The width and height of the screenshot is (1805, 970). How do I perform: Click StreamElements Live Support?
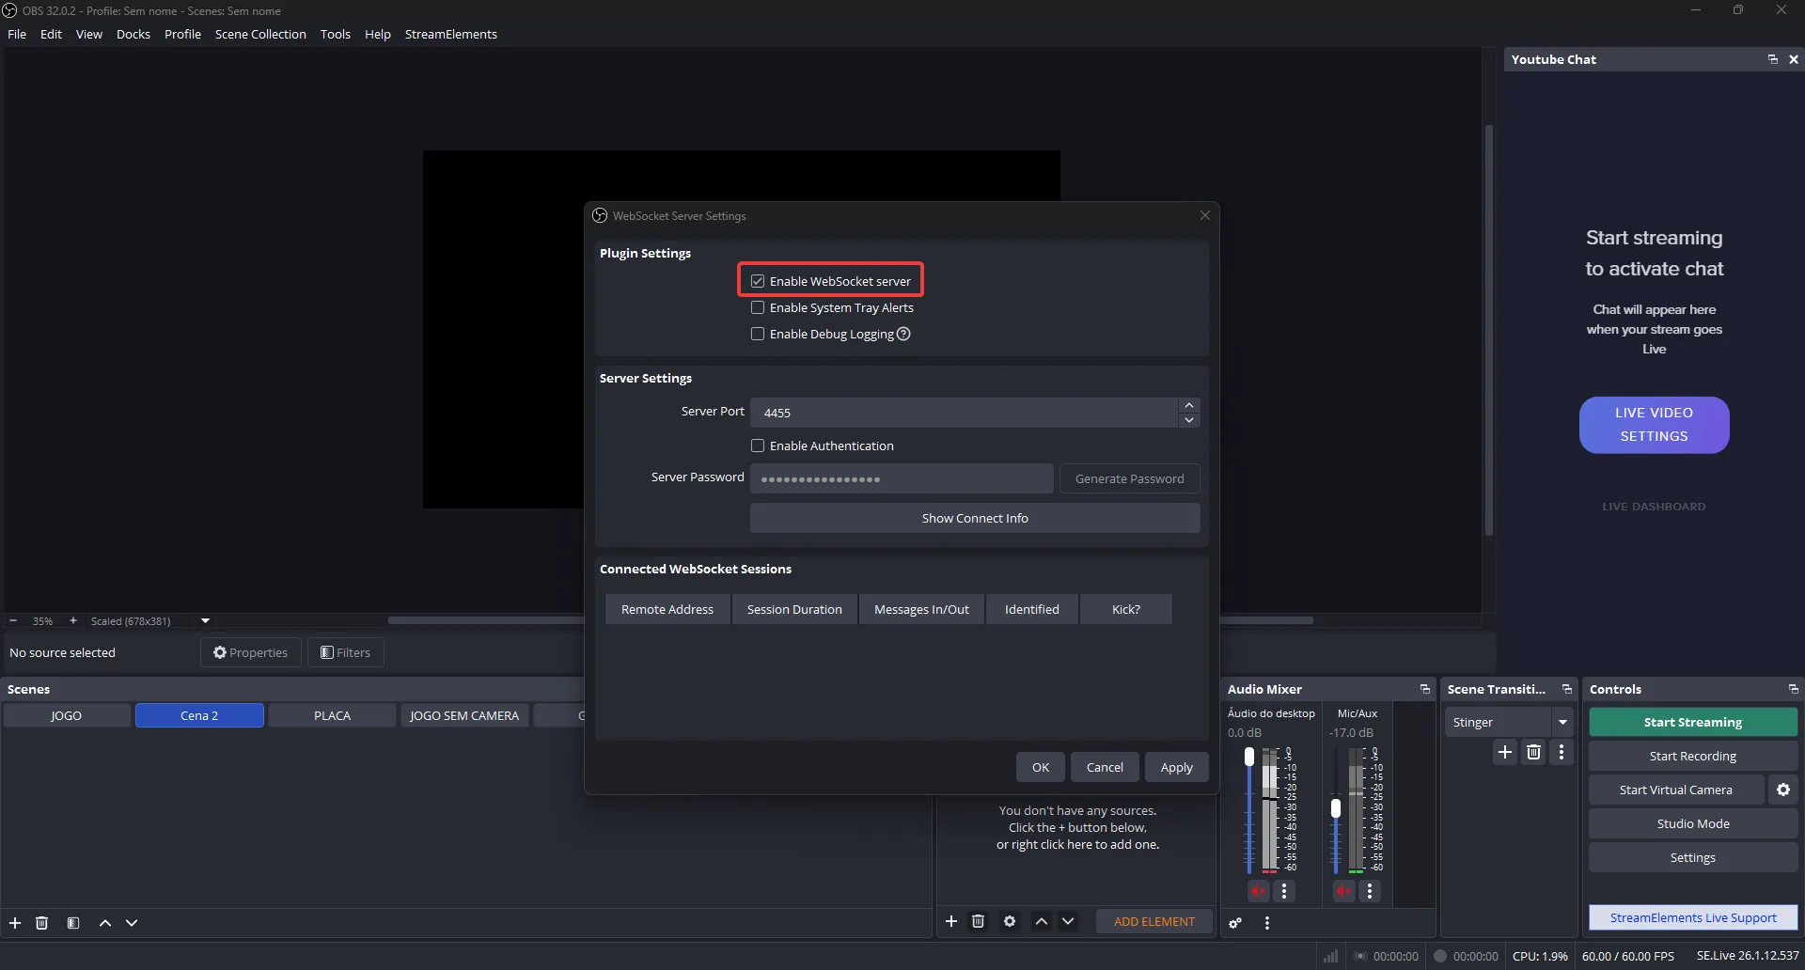coord(1692,917)
